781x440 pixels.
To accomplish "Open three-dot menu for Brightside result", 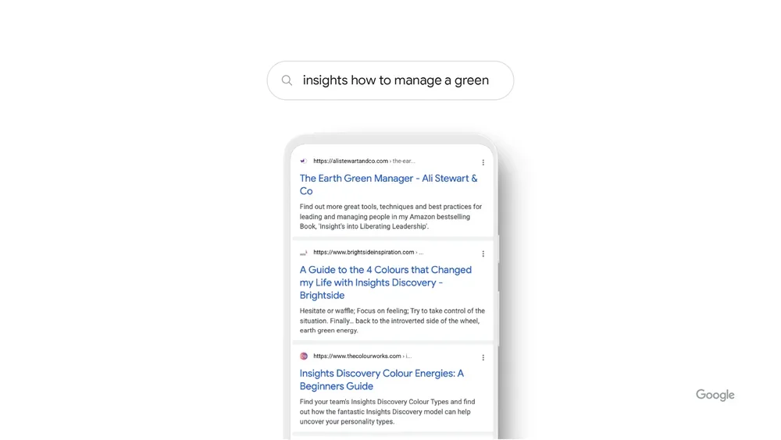I will coord(483,254).
